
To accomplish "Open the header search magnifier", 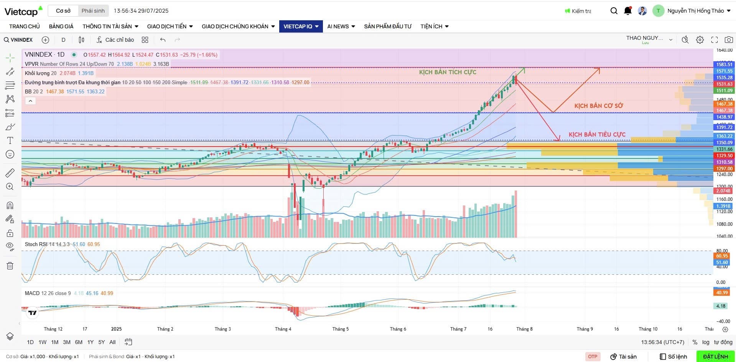I will coord(614,11).
